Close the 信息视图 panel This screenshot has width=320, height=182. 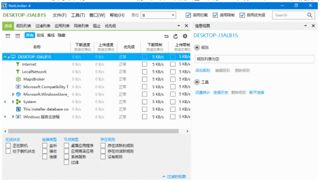313,25
